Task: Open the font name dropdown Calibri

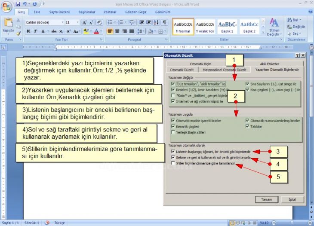Action: 62,22
